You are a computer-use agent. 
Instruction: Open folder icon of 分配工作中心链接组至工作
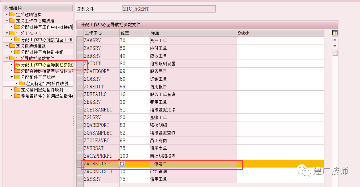click(x=17, y=40)
